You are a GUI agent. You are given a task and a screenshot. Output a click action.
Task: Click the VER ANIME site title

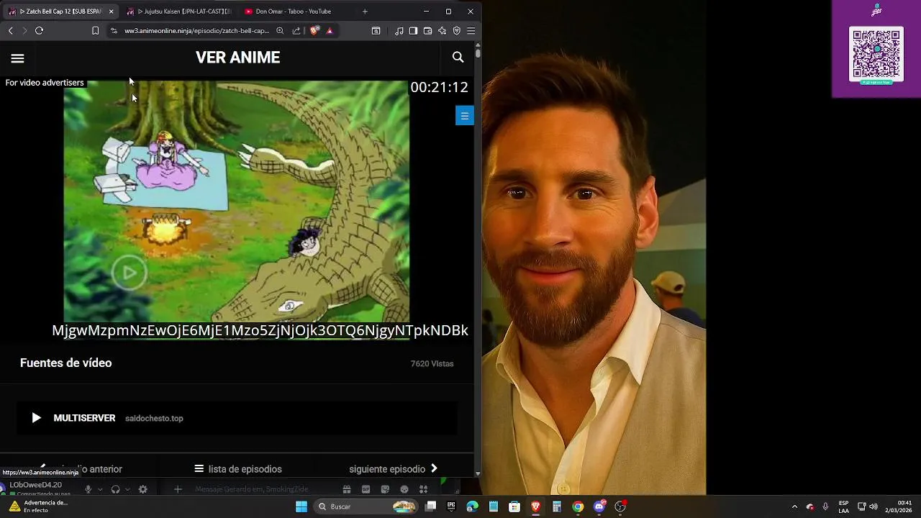[237, 58]
